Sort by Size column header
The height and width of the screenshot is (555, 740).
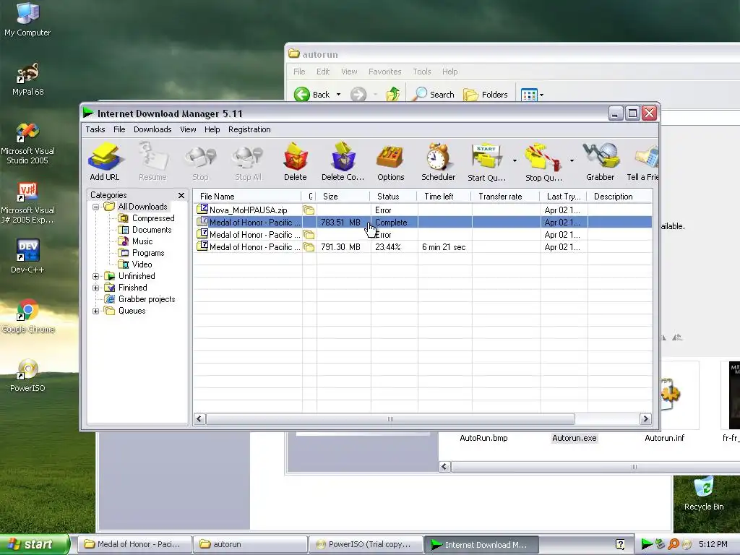point(343,197)
